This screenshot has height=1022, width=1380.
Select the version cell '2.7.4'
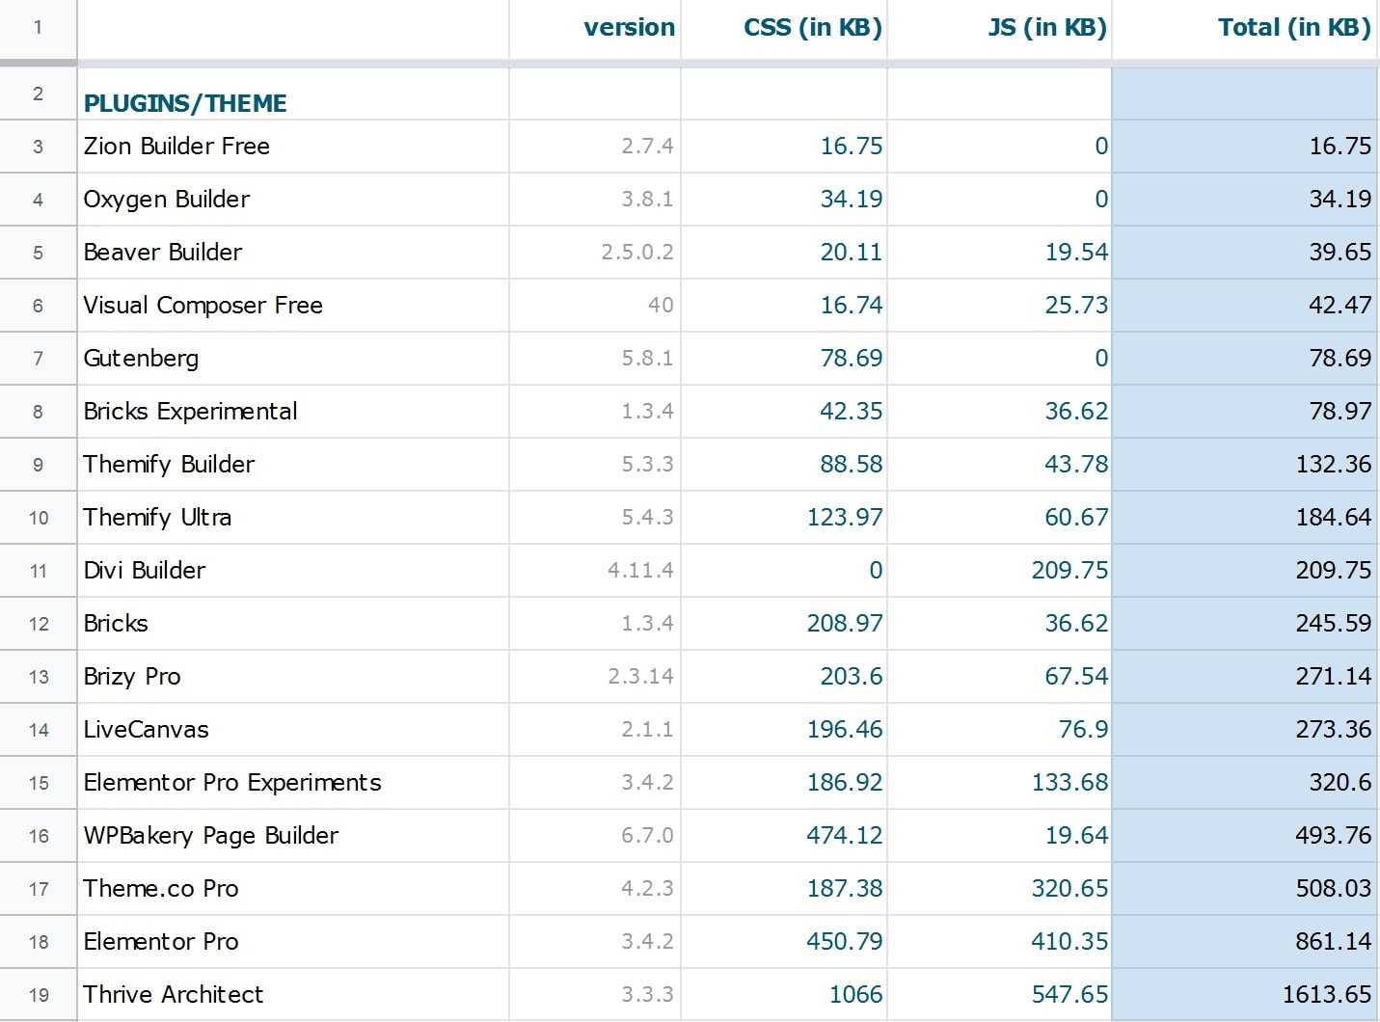pyautogui.click(x=595, y=147)
